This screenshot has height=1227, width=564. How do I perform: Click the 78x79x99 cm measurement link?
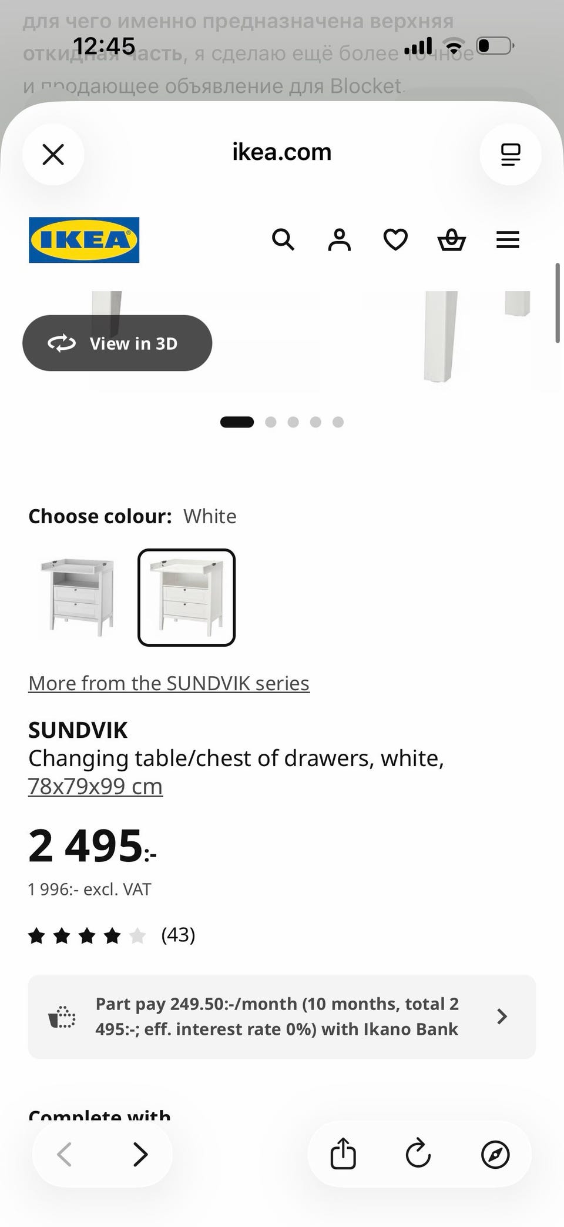coord(95,786)
